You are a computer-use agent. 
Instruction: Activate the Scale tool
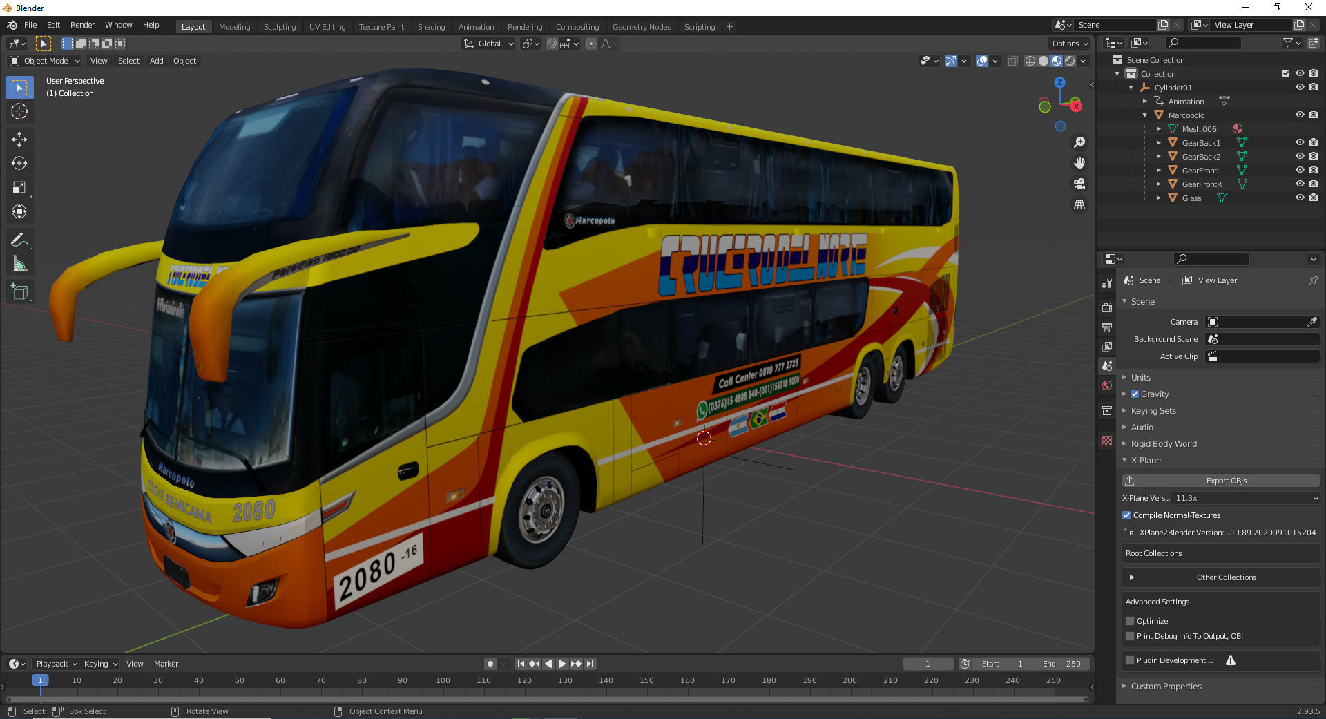19,188
